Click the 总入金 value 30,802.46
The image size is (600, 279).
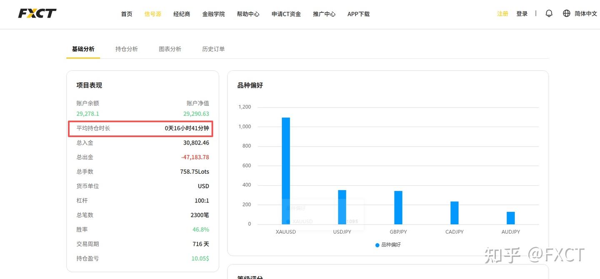pos(196,143)
